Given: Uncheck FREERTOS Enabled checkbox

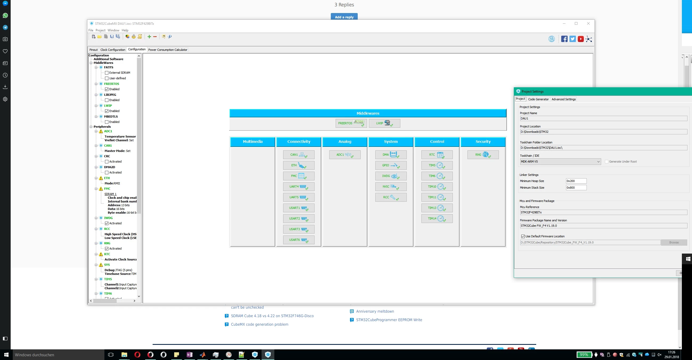Looking at the screenshot, I should (x=107, y=89).
